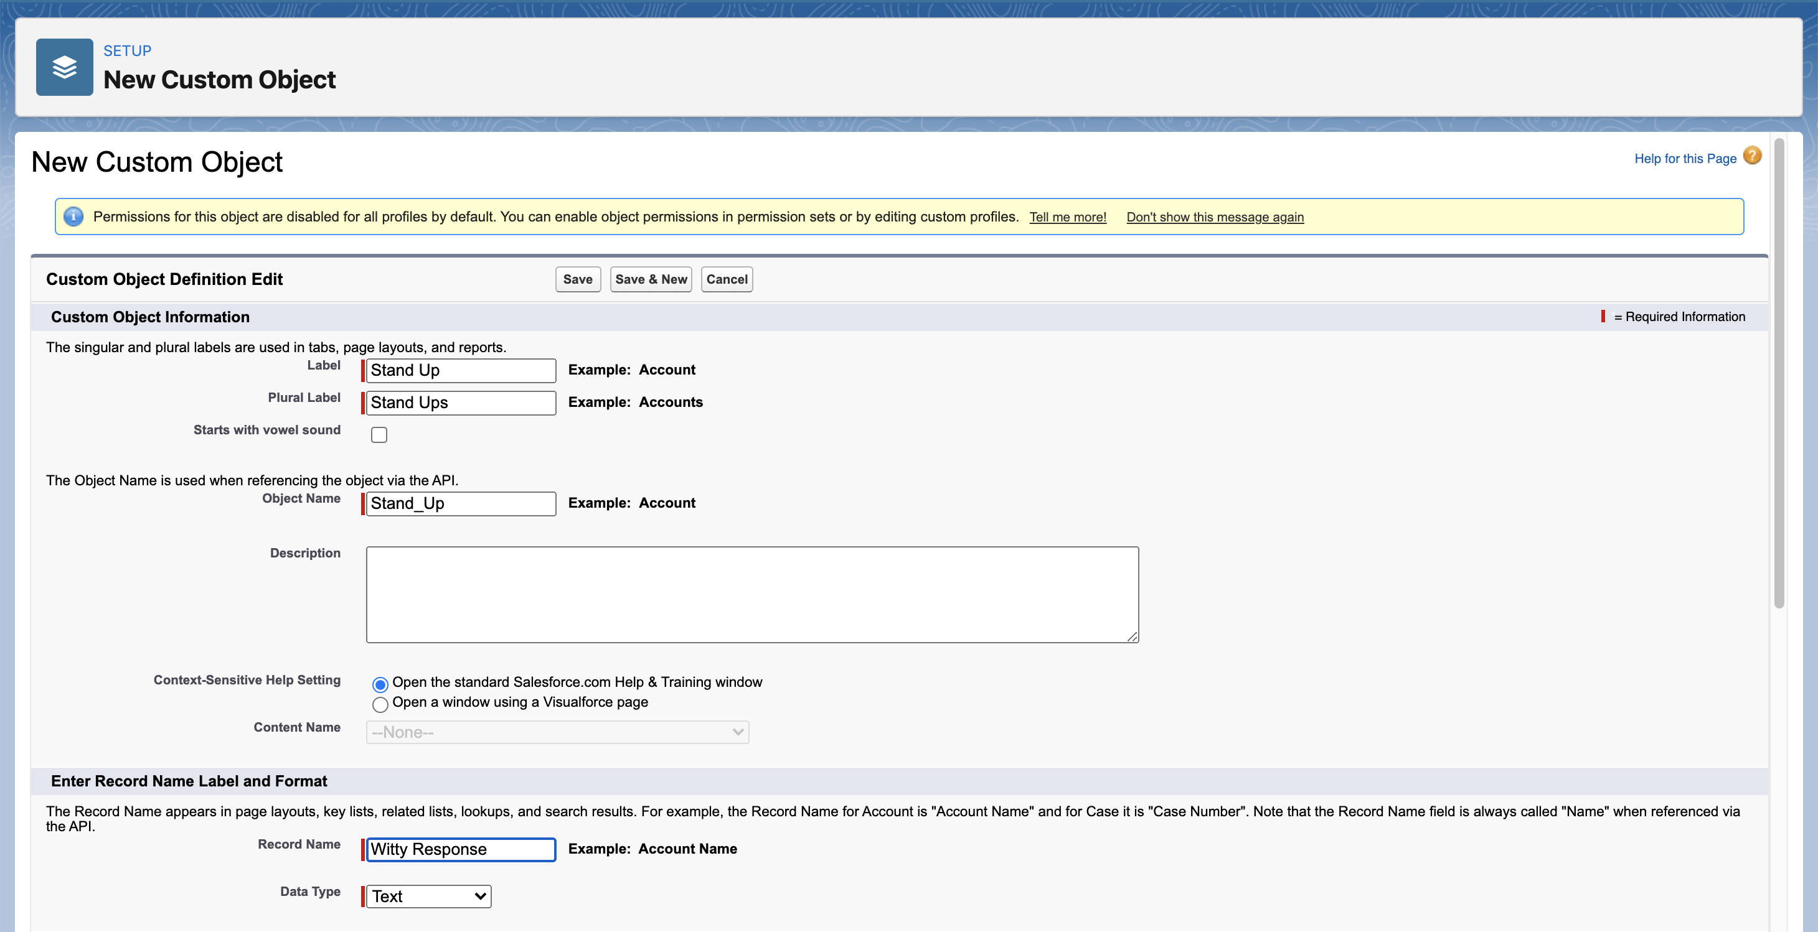Image resolution: width=1818 pixels, height=932 pixels.
Task: Select standard Salesforce.com Help & Training option
Action: [x=380, y=684]
